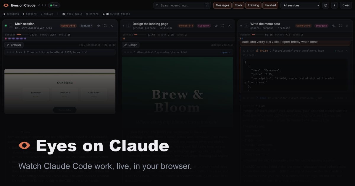Click the "5.4k output tokens" stat
This screenshot has height=186, width=355.
point(116,14)
